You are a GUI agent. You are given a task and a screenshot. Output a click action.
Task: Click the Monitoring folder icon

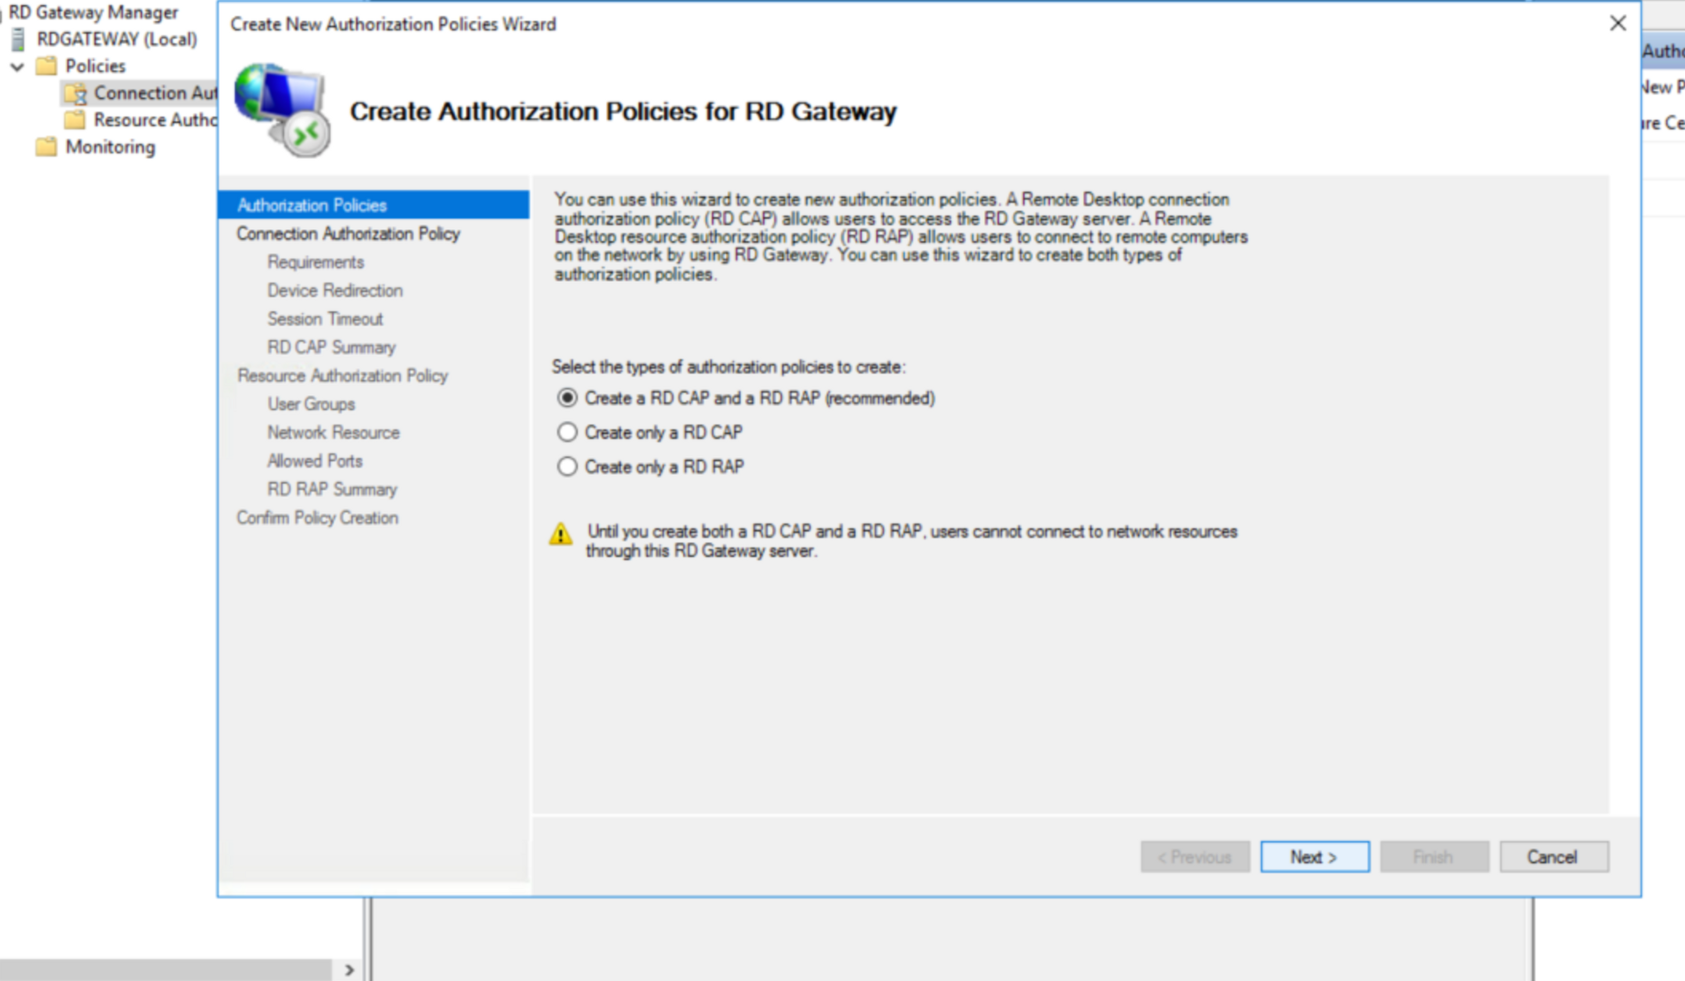point(46,147)
